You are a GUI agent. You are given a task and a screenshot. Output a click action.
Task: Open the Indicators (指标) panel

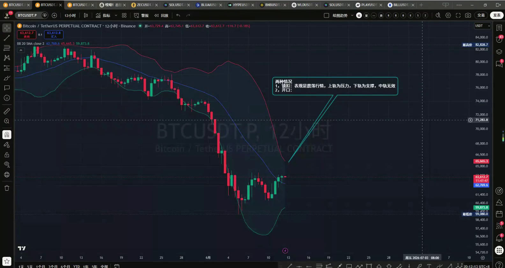tap(103, 15)
